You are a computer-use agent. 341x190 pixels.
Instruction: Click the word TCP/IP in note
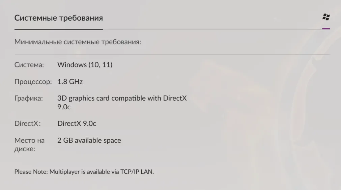130,172
